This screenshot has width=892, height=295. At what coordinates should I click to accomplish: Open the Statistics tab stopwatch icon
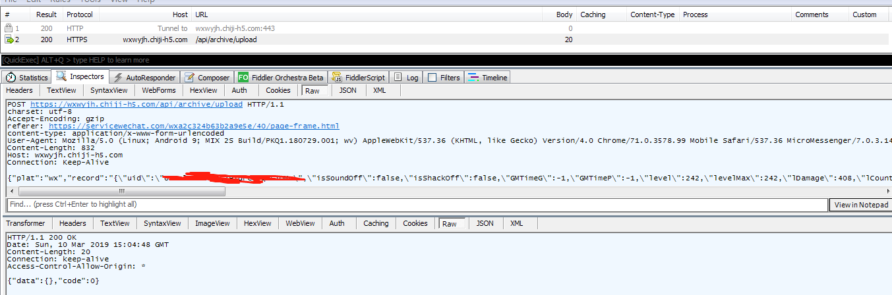11,78
